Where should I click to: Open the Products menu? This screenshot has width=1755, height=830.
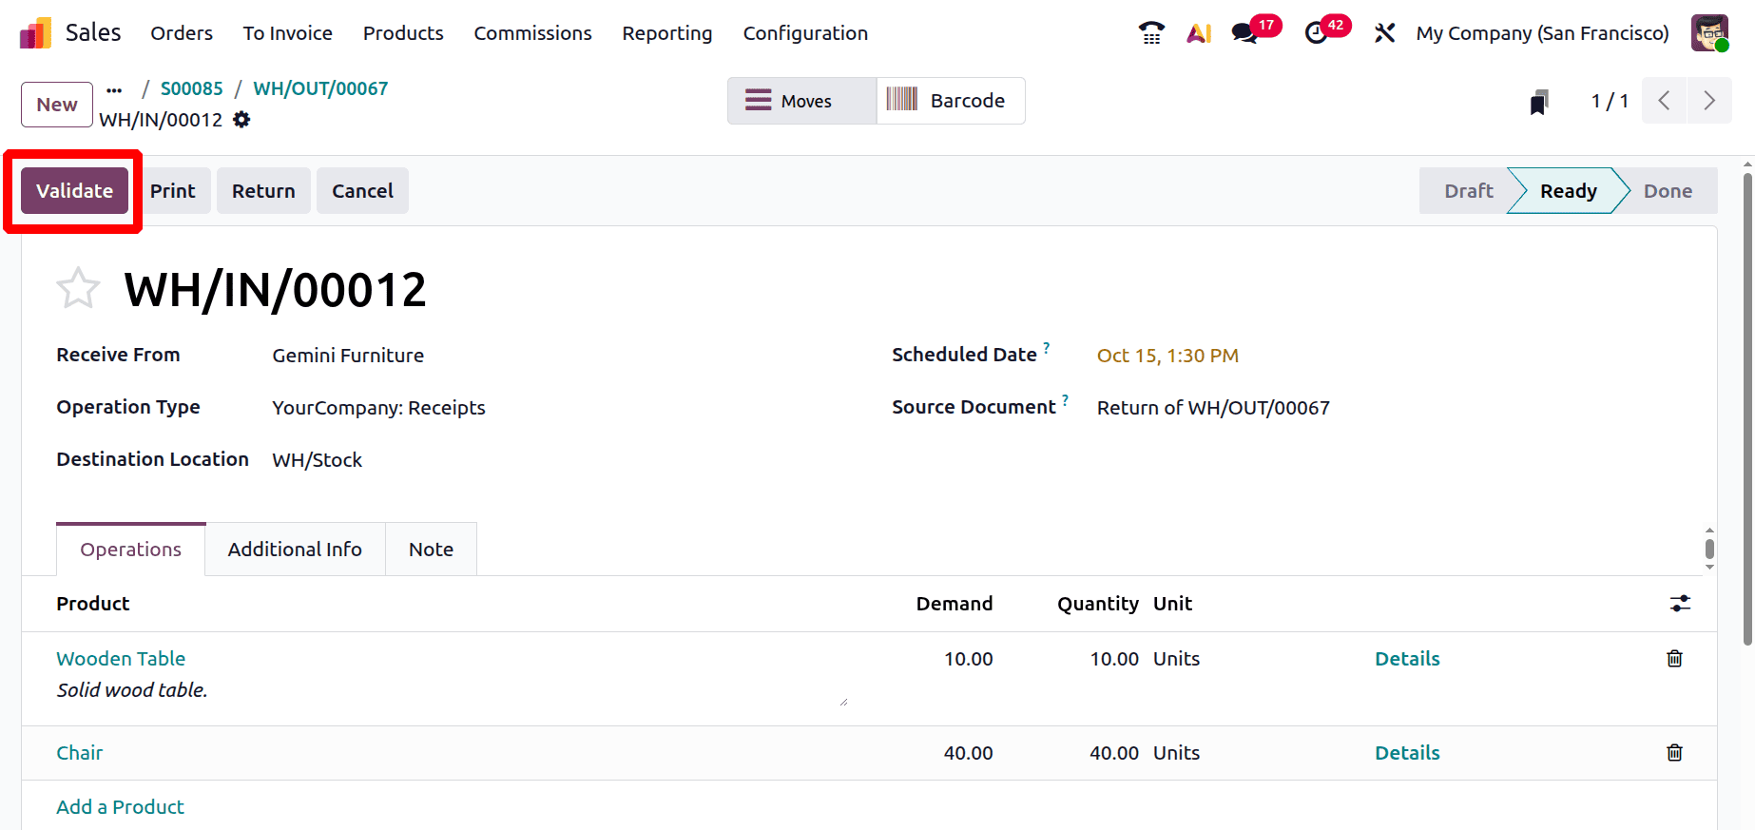point(403,33)
